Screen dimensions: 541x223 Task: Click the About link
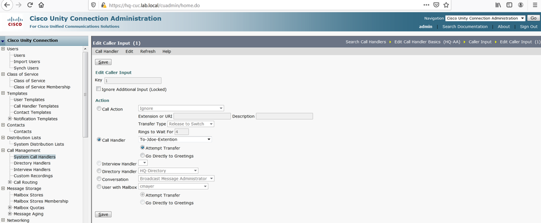[504, 27]
